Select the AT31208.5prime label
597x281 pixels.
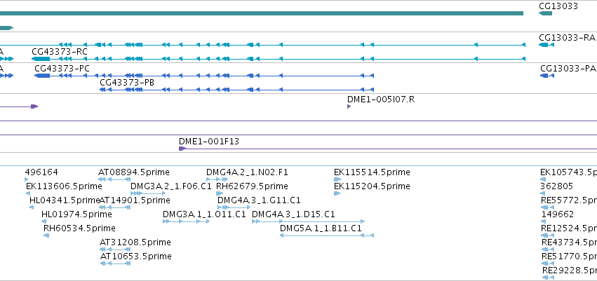[x=135, y=242]
